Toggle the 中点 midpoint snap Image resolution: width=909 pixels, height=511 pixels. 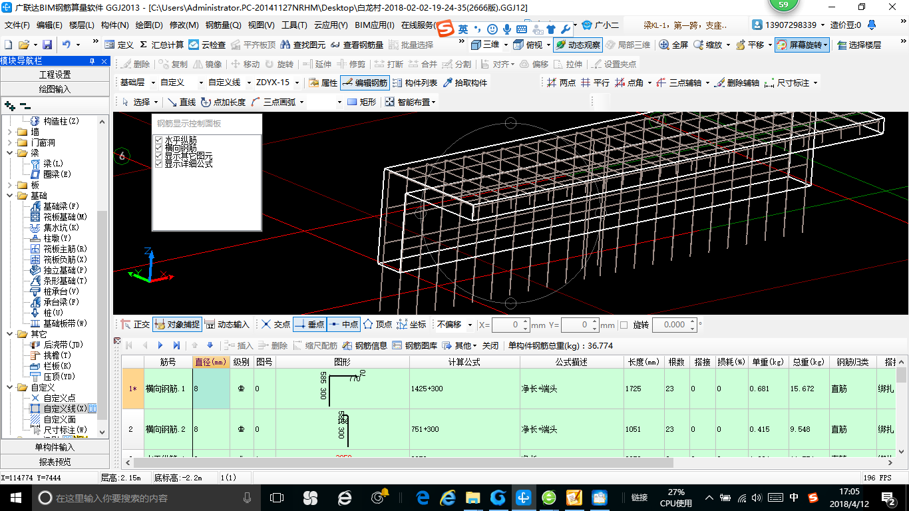click(344, 325)
